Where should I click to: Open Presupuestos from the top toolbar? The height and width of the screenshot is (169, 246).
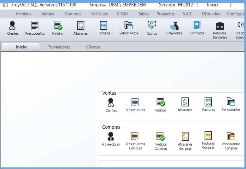point(35,28)
